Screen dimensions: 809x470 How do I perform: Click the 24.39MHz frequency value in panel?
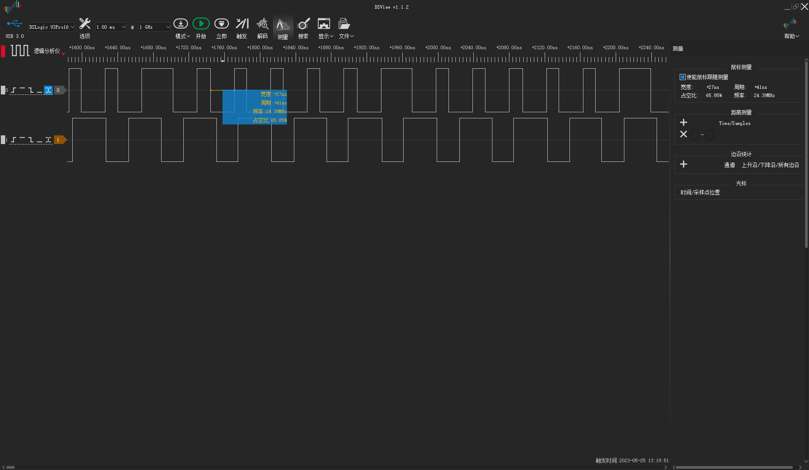[x=764, y=95]
